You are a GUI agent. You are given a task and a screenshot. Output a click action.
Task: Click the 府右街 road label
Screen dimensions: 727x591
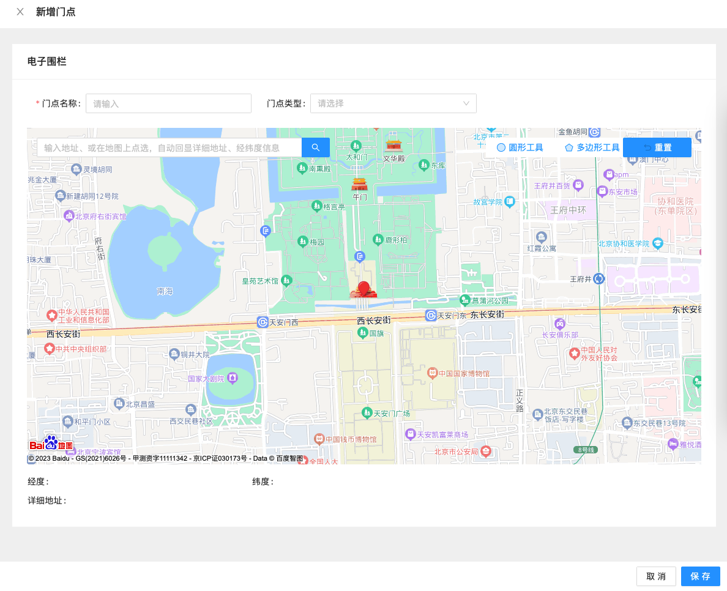click(100, 249)
